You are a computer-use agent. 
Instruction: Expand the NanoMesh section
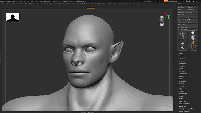(x=182, y=61)
